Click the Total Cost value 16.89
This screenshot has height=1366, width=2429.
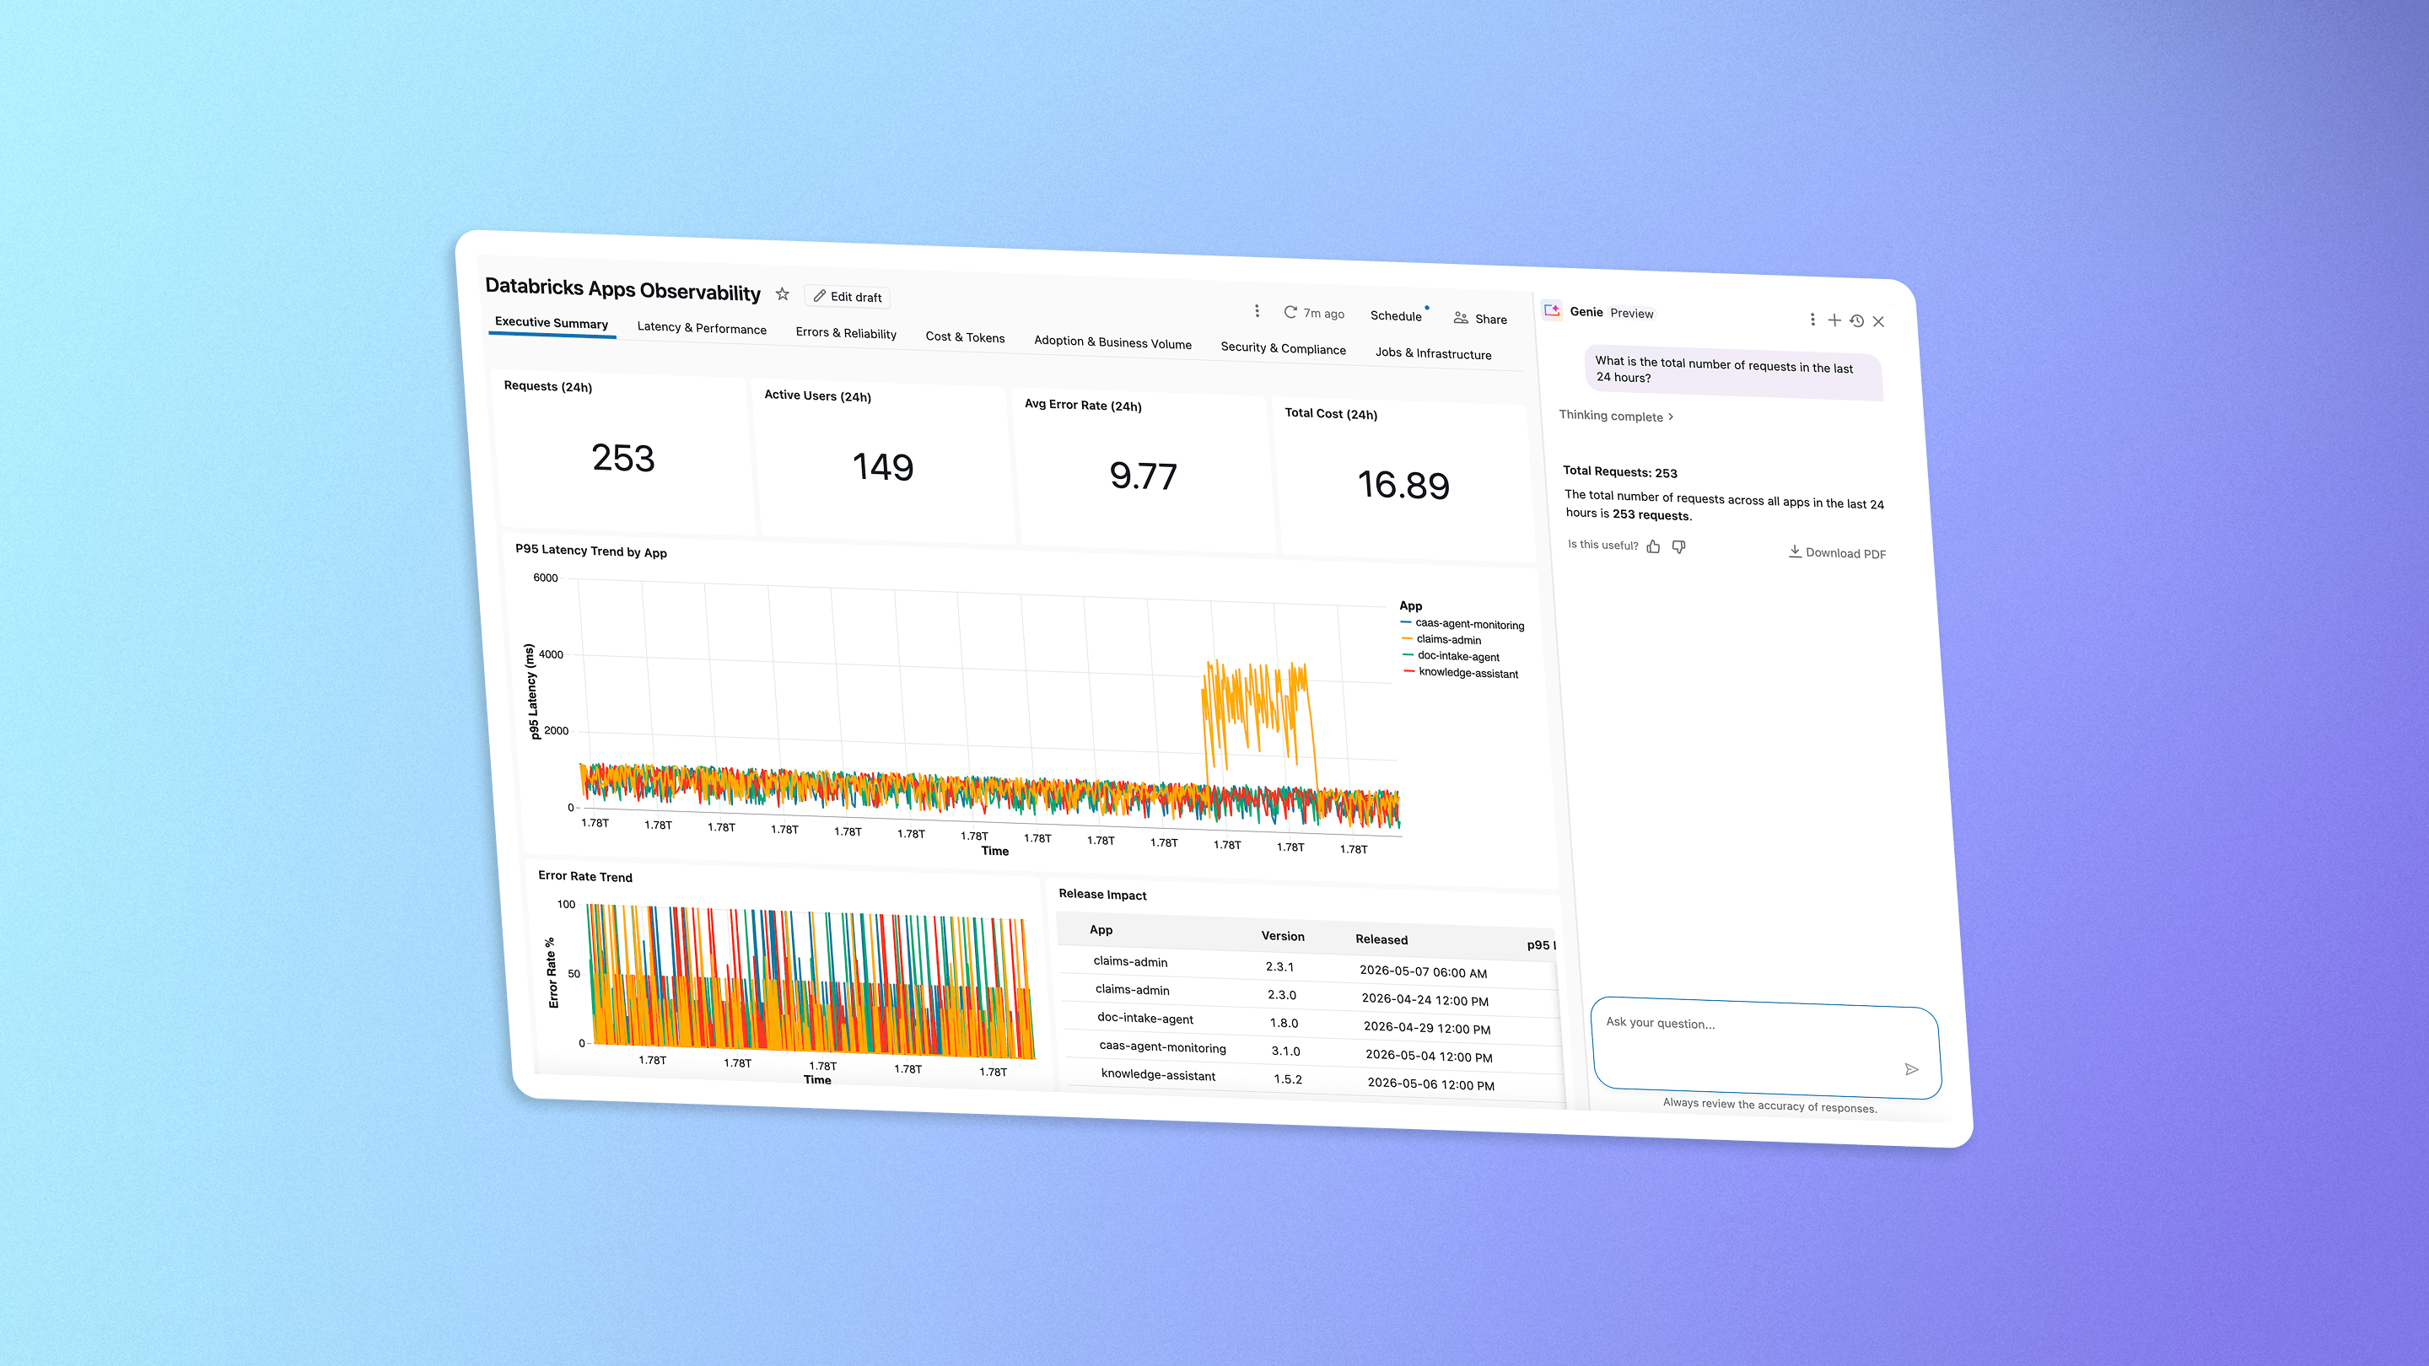pos(1403,485)
